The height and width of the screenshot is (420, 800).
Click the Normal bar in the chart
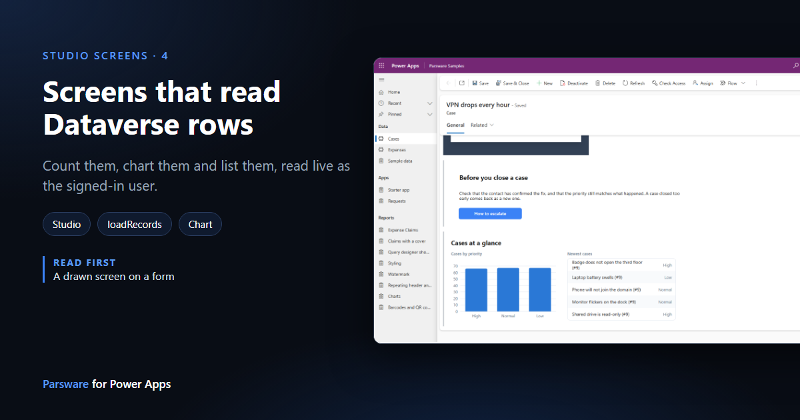point(508,289)
